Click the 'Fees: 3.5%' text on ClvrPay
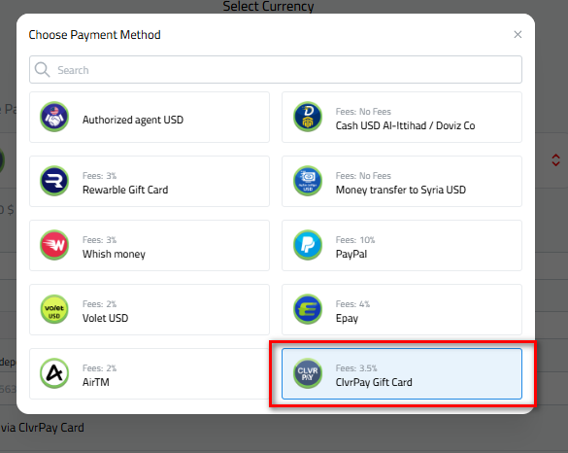The width and height of the screenshot is (568, 453). pyautogui.click(x=356, y=368)
